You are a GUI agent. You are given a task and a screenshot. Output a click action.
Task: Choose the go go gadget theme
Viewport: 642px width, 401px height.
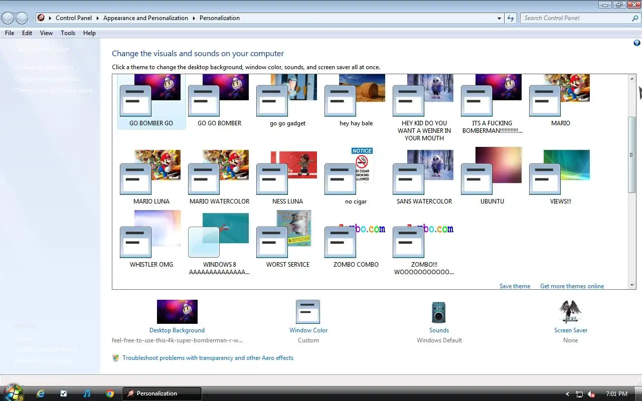pyautogui.click(x=287, y=101)
